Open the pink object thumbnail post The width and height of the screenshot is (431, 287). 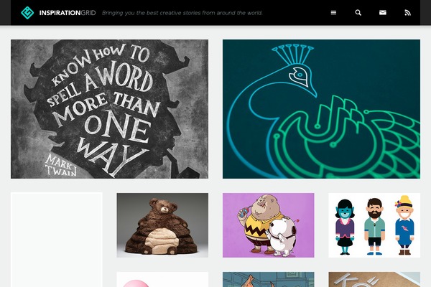[162, 279]
